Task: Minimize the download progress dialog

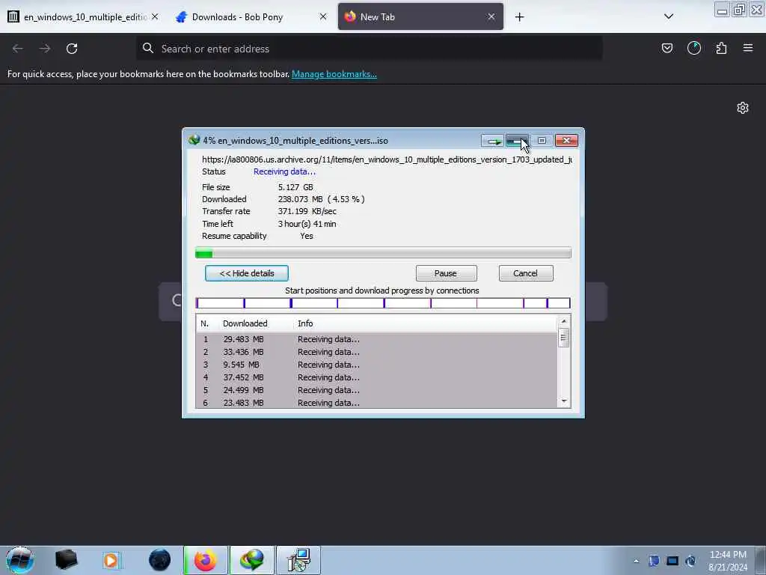Action: pyautogui.click(x=517, y=141)
